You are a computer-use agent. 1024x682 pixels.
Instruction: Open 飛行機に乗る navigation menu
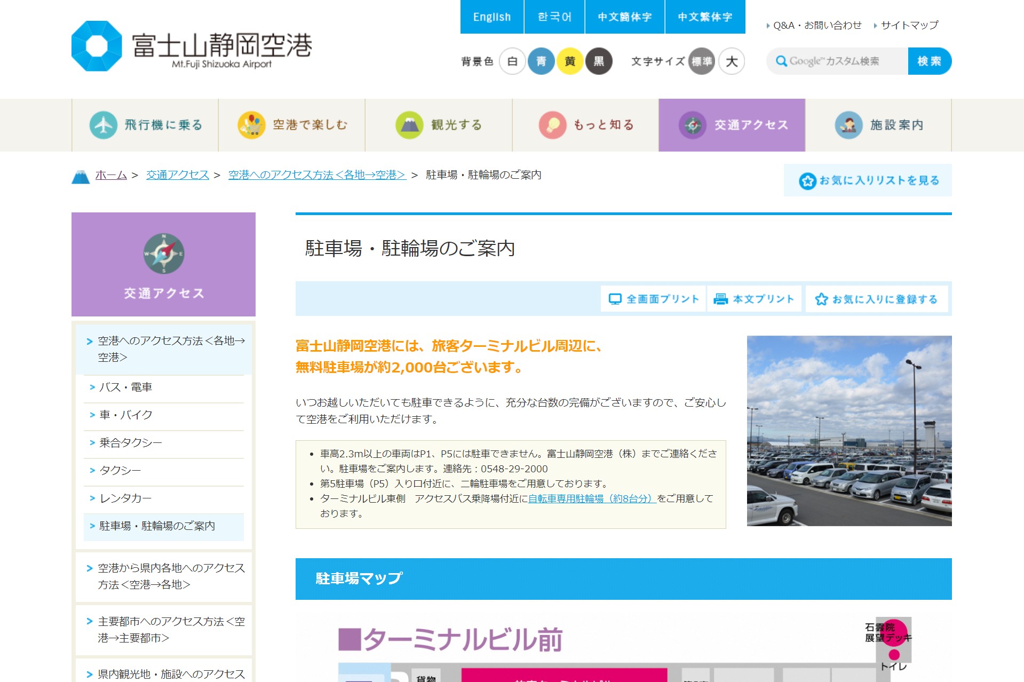[x=145, y=125]
